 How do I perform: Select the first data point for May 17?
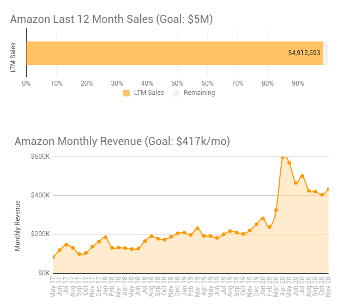[x=53, y=257]
